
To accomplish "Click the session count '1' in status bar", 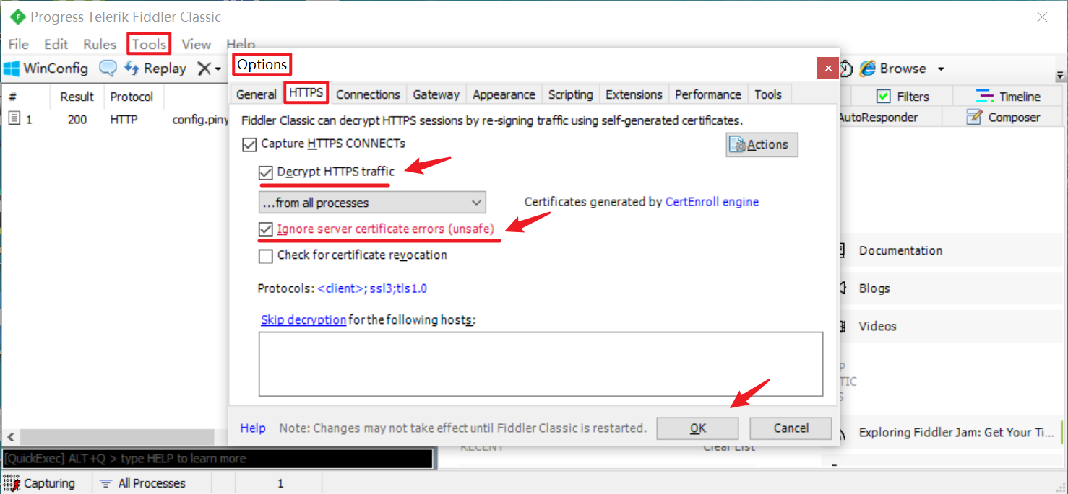I will click(280, 483).
